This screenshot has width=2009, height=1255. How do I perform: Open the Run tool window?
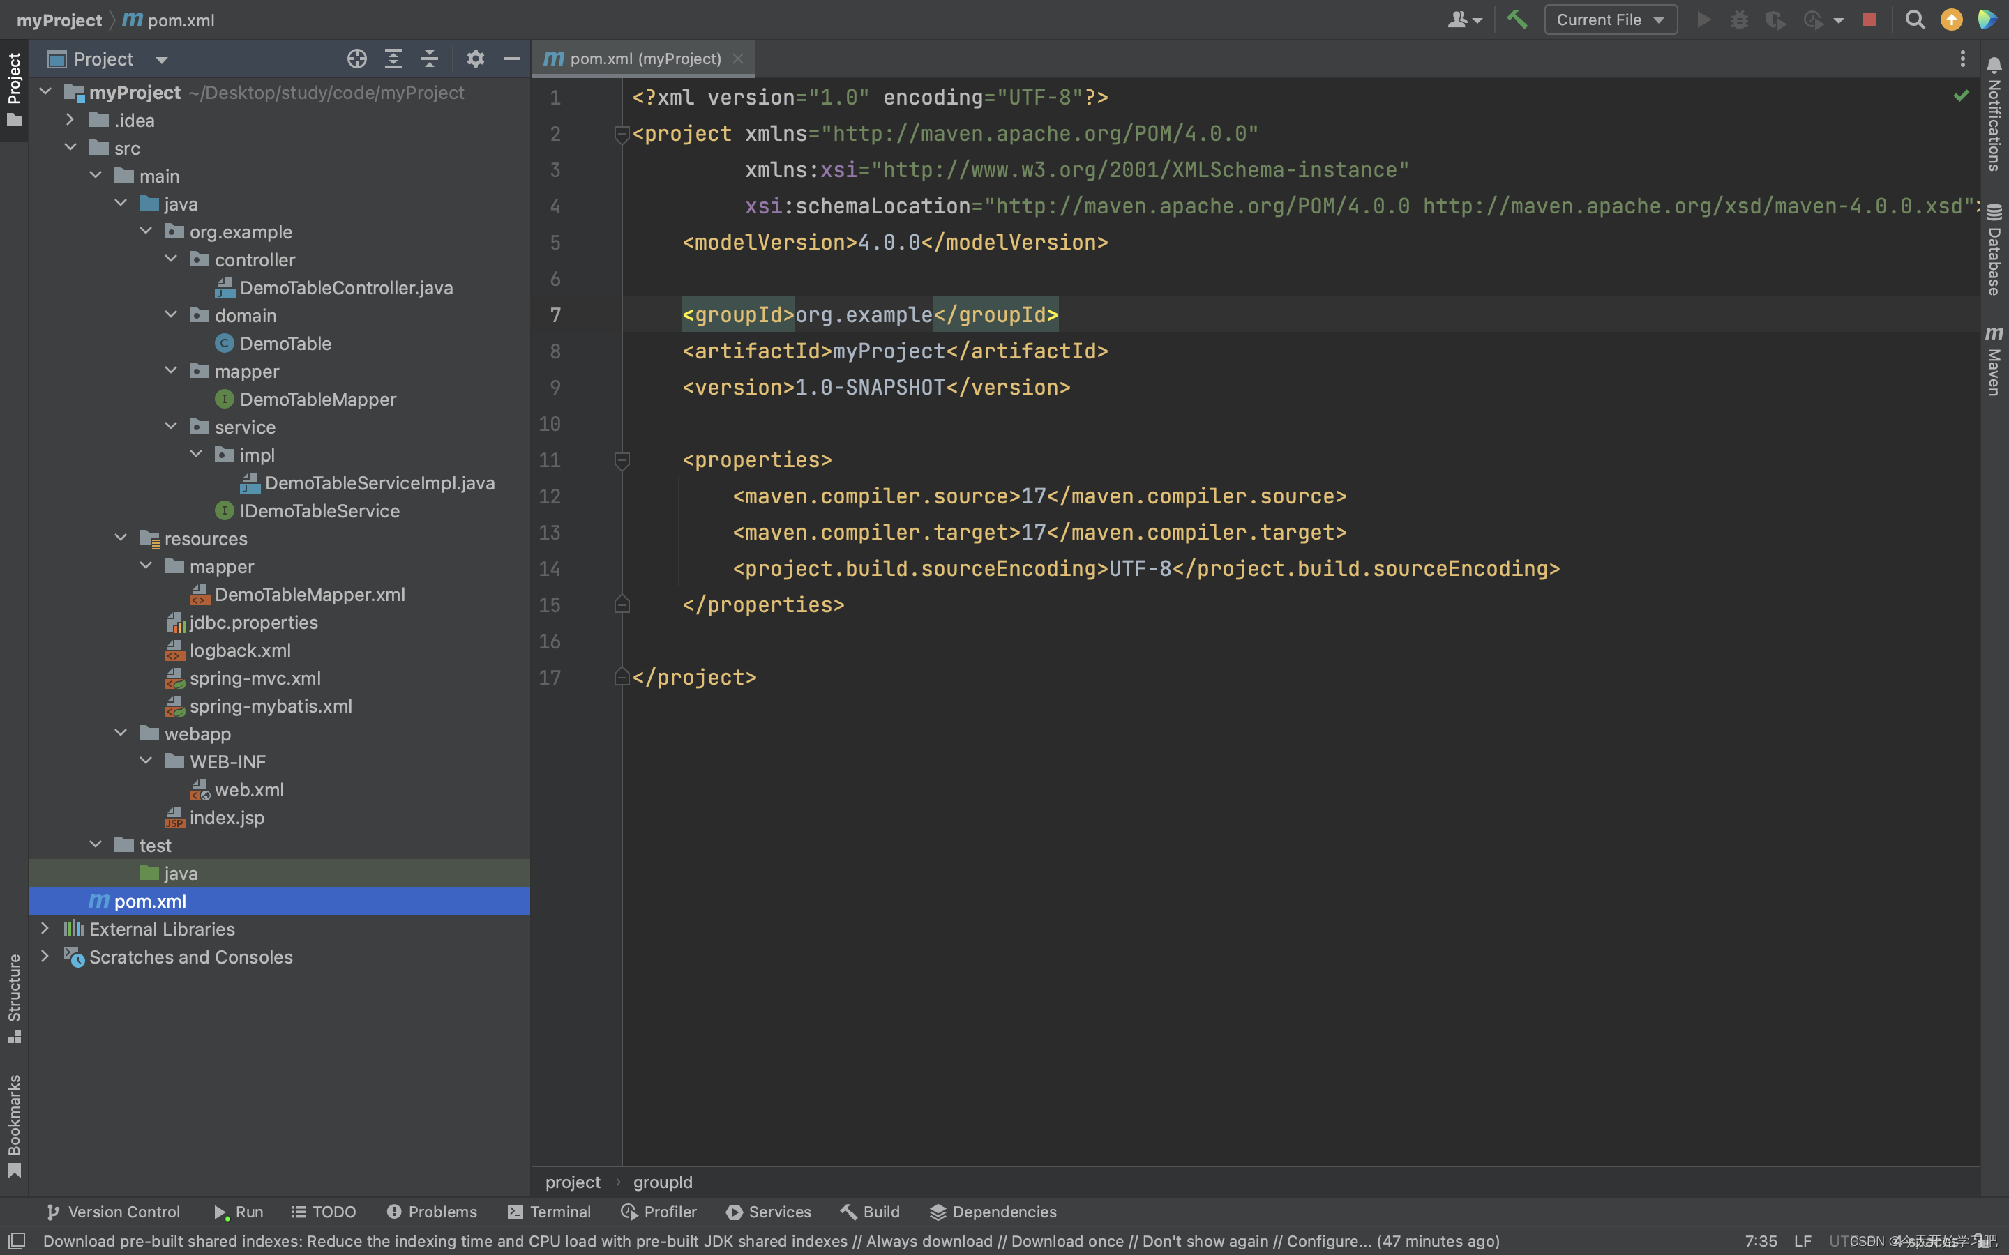[x=239, y=1212]
